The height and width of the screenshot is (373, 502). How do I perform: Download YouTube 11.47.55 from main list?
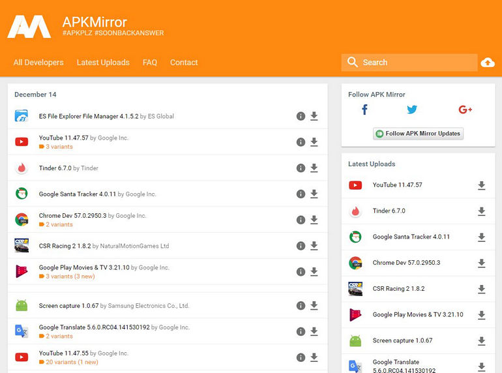(x=314, y=357)
